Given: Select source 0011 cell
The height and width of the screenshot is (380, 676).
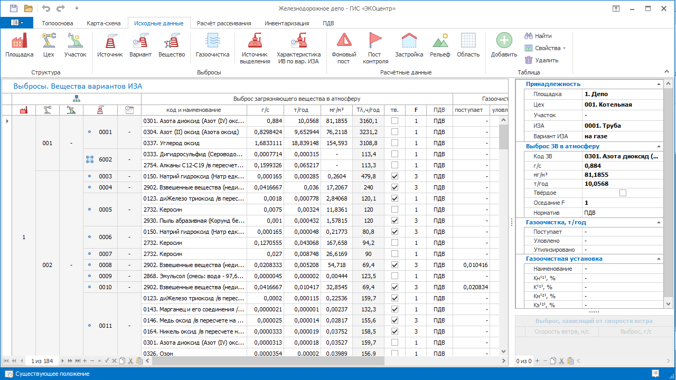Looking at the screenshot, I should coord(100,326).
